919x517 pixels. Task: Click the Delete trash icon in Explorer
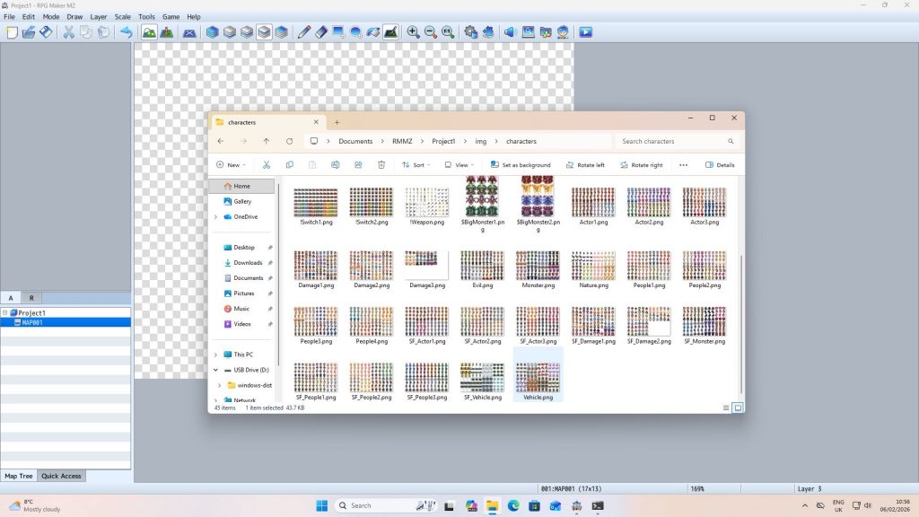381,165
